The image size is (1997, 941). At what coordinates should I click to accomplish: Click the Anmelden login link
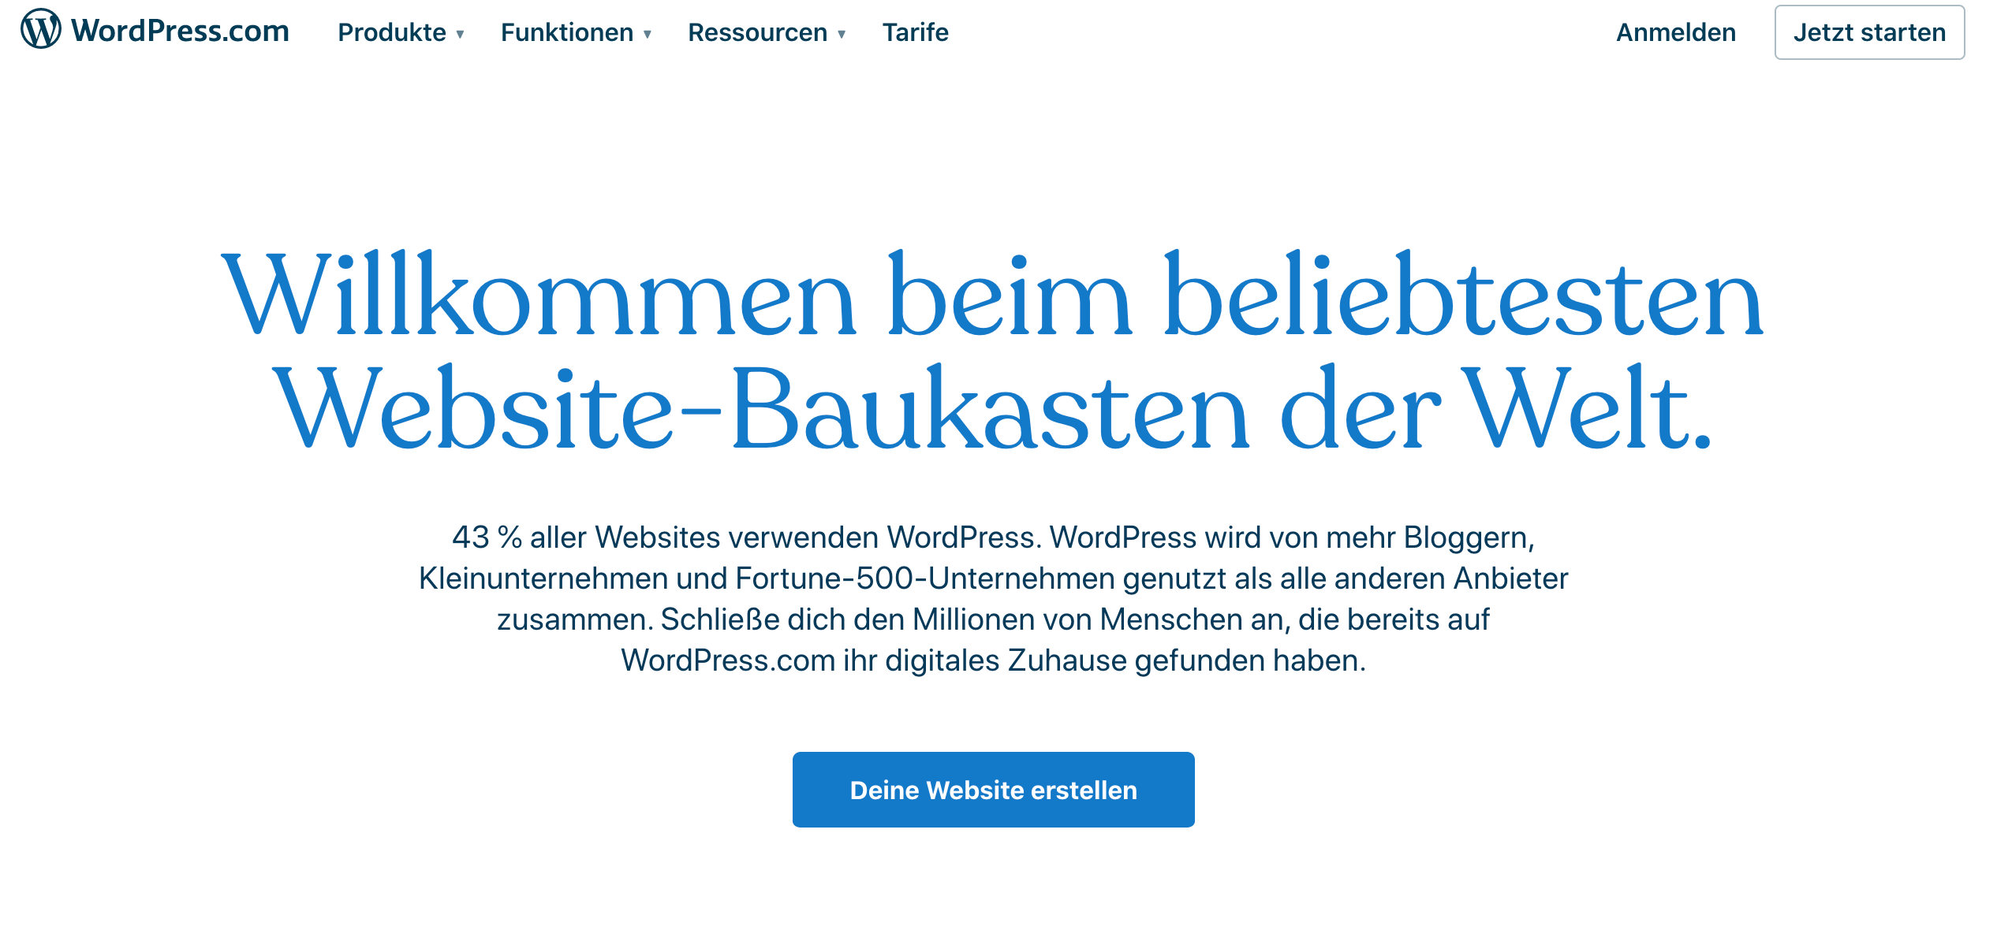[x=1676, y=32]
